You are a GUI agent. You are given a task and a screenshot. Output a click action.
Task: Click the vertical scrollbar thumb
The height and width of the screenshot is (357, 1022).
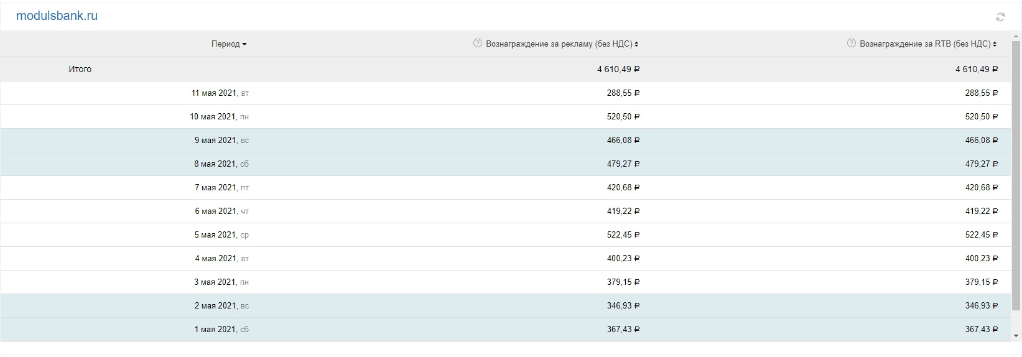pyautogui.click(x=1016, y=176)
